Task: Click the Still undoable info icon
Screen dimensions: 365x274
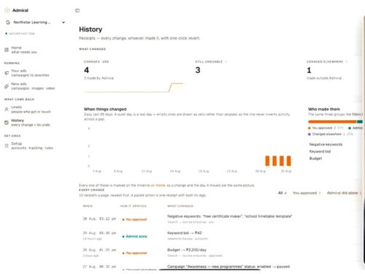Action: (226, 61)
